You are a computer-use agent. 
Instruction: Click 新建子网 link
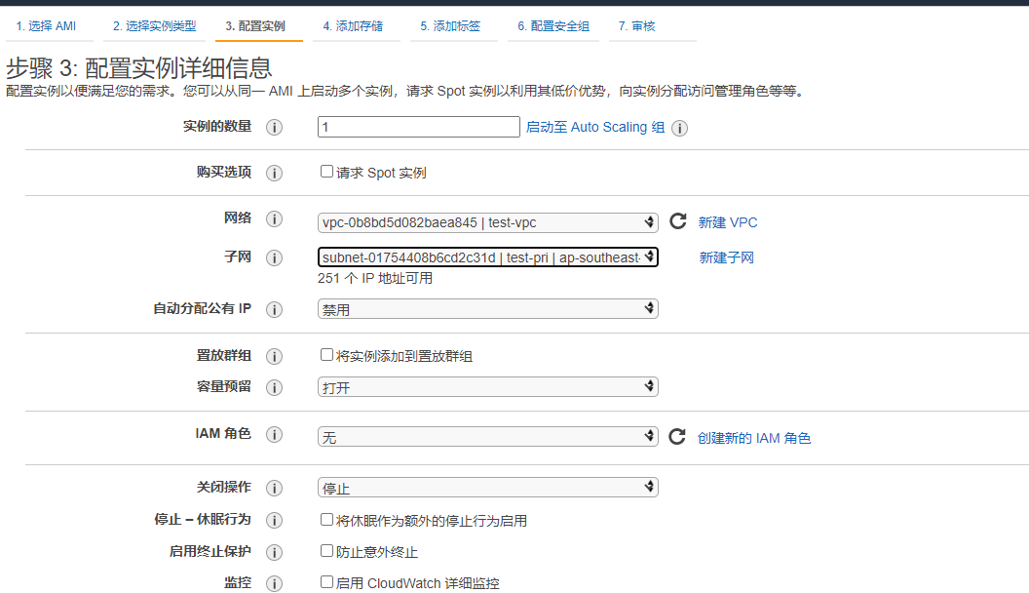pyautogui.click(x=727, y=258)
